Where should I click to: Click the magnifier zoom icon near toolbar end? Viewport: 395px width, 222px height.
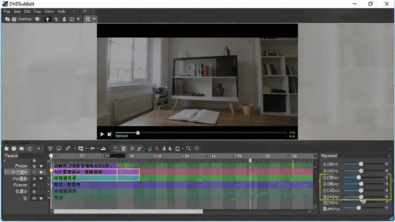pos(188,149)
